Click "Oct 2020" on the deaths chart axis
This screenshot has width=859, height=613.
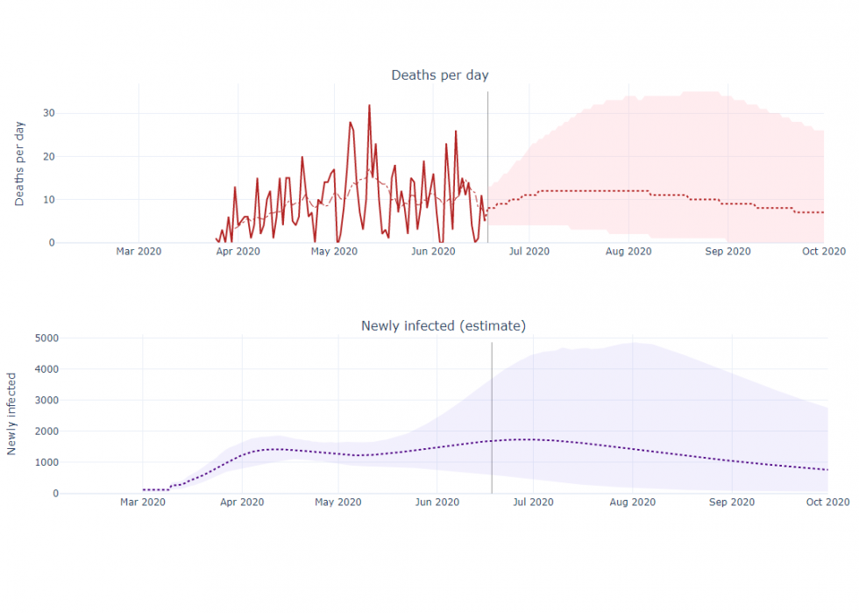(x=823, y=252)
